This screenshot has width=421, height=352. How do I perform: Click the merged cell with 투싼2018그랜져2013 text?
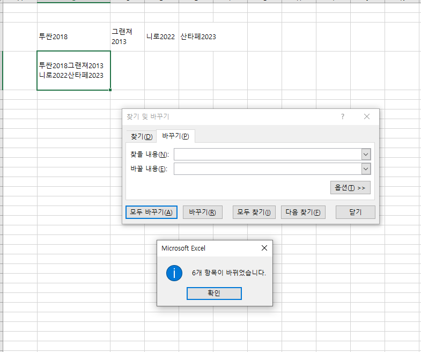(x=73, y=70)
